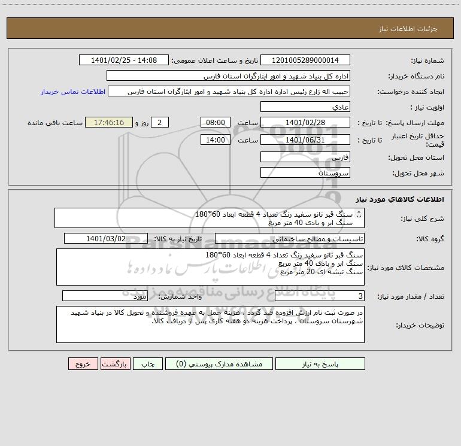The height and width of the screenshot is (446, 461).
Task: Click the section heading اطلاعات کالاهای مورد نیاز
Action: [x=400, y=199]
